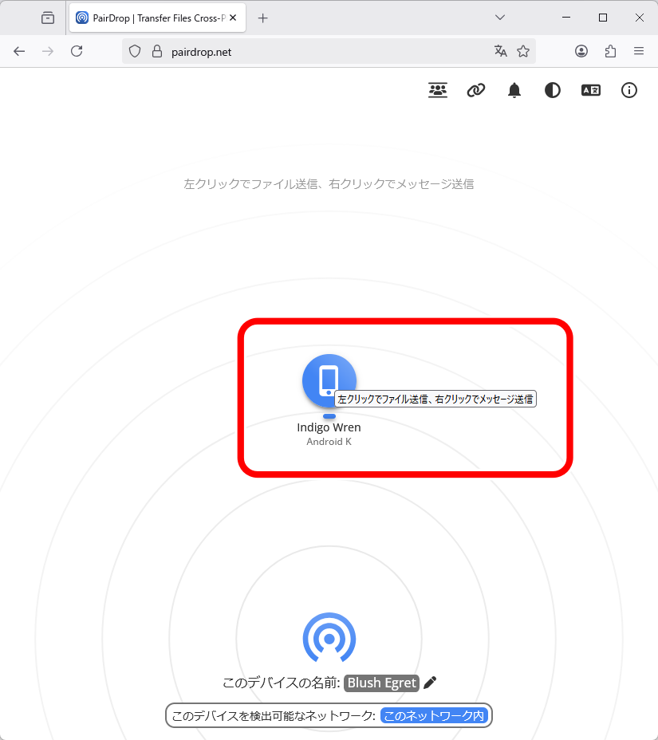Go back with the browser back arrow
The height and width of the screenshot is (740, 658).
point(19,52)
